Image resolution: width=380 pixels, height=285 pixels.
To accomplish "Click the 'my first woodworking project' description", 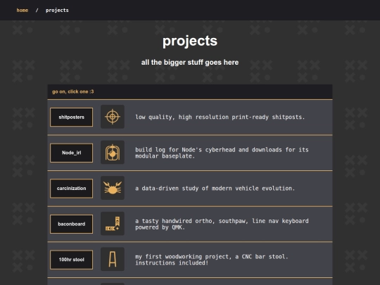I will [212, 260].
